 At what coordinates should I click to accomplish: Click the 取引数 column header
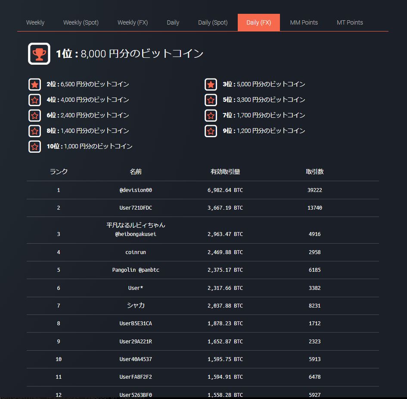(x=314, y=172)
